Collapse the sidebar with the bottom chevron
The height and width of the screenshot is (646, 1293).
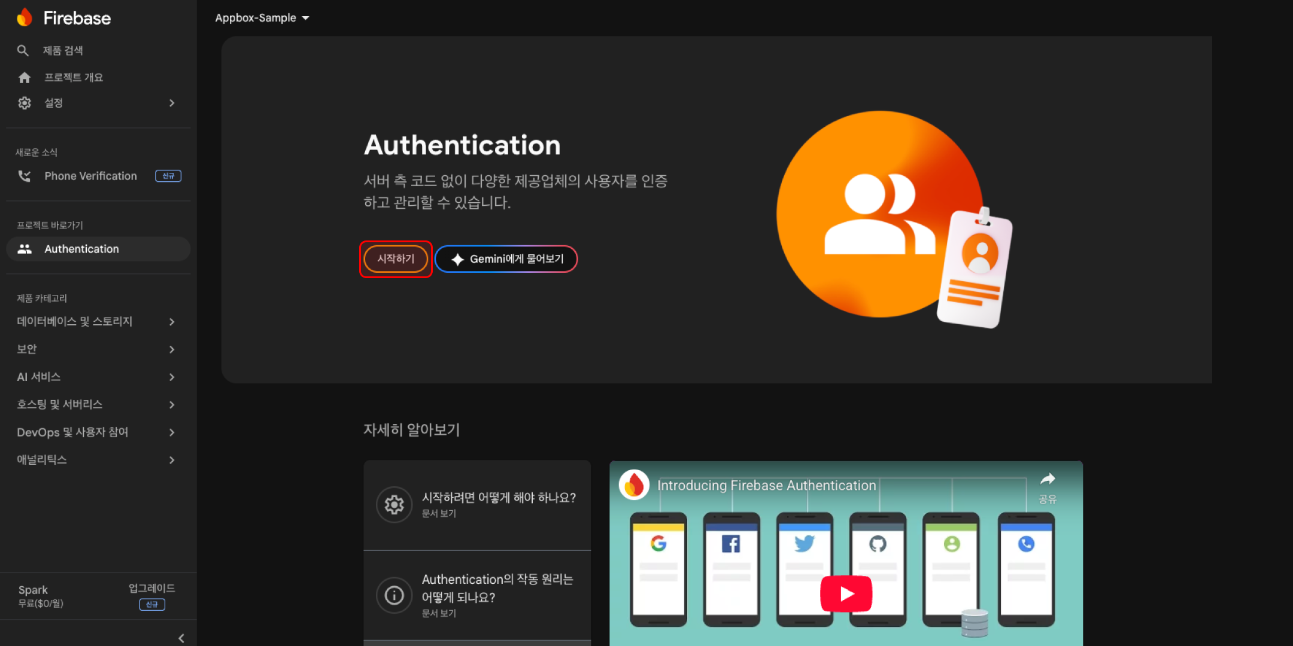coord(181,638)
